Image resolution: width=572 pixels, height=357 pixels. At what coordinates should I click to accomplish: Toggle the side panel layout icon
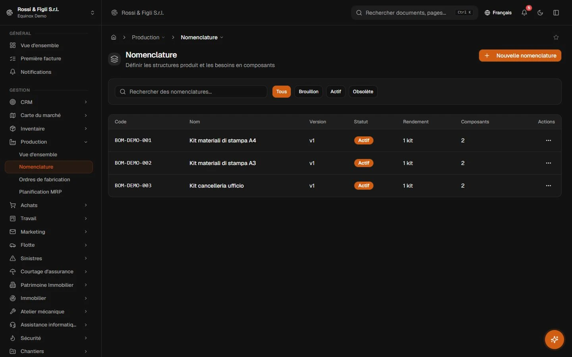[x=556, y=13]
